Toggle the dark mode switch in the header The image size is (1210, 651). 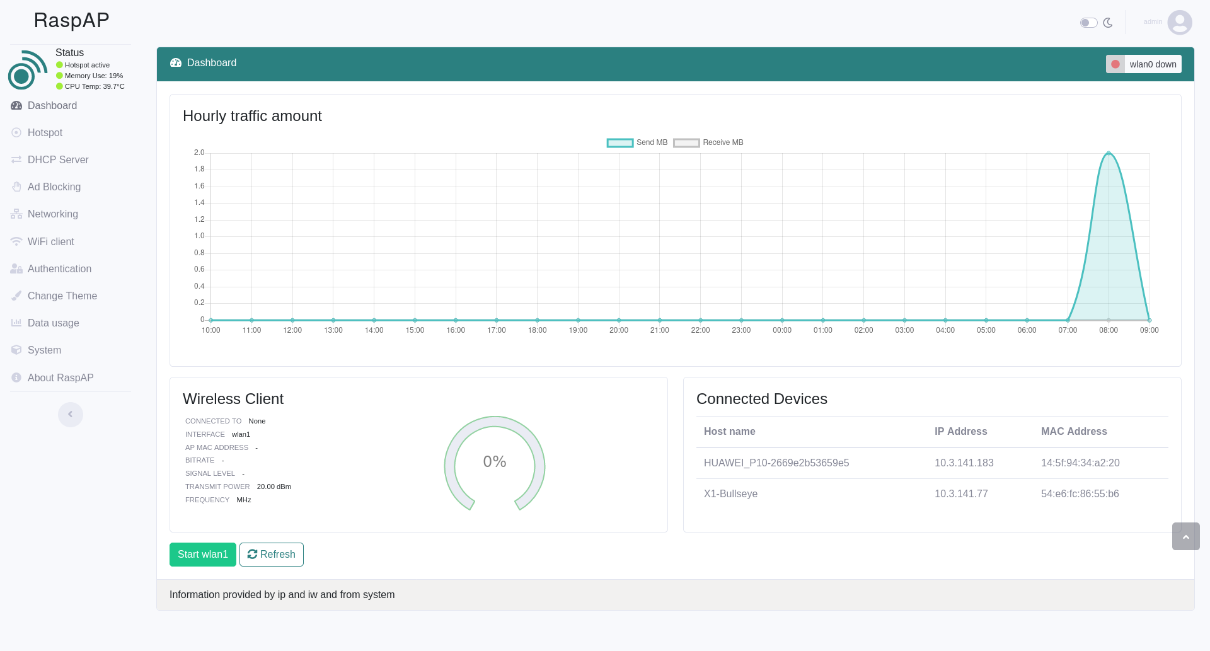pos(1088,22)
